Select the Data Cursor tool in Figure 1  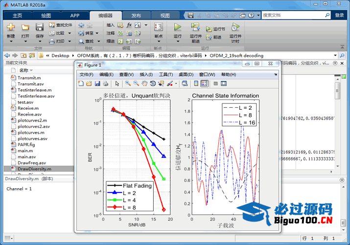161,83
